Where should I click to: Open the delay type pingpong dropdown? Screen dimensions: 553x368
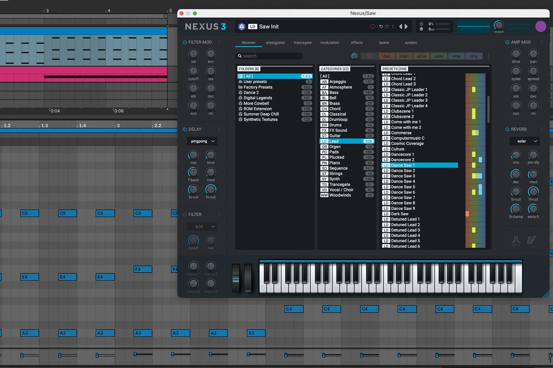coord(202,141)
